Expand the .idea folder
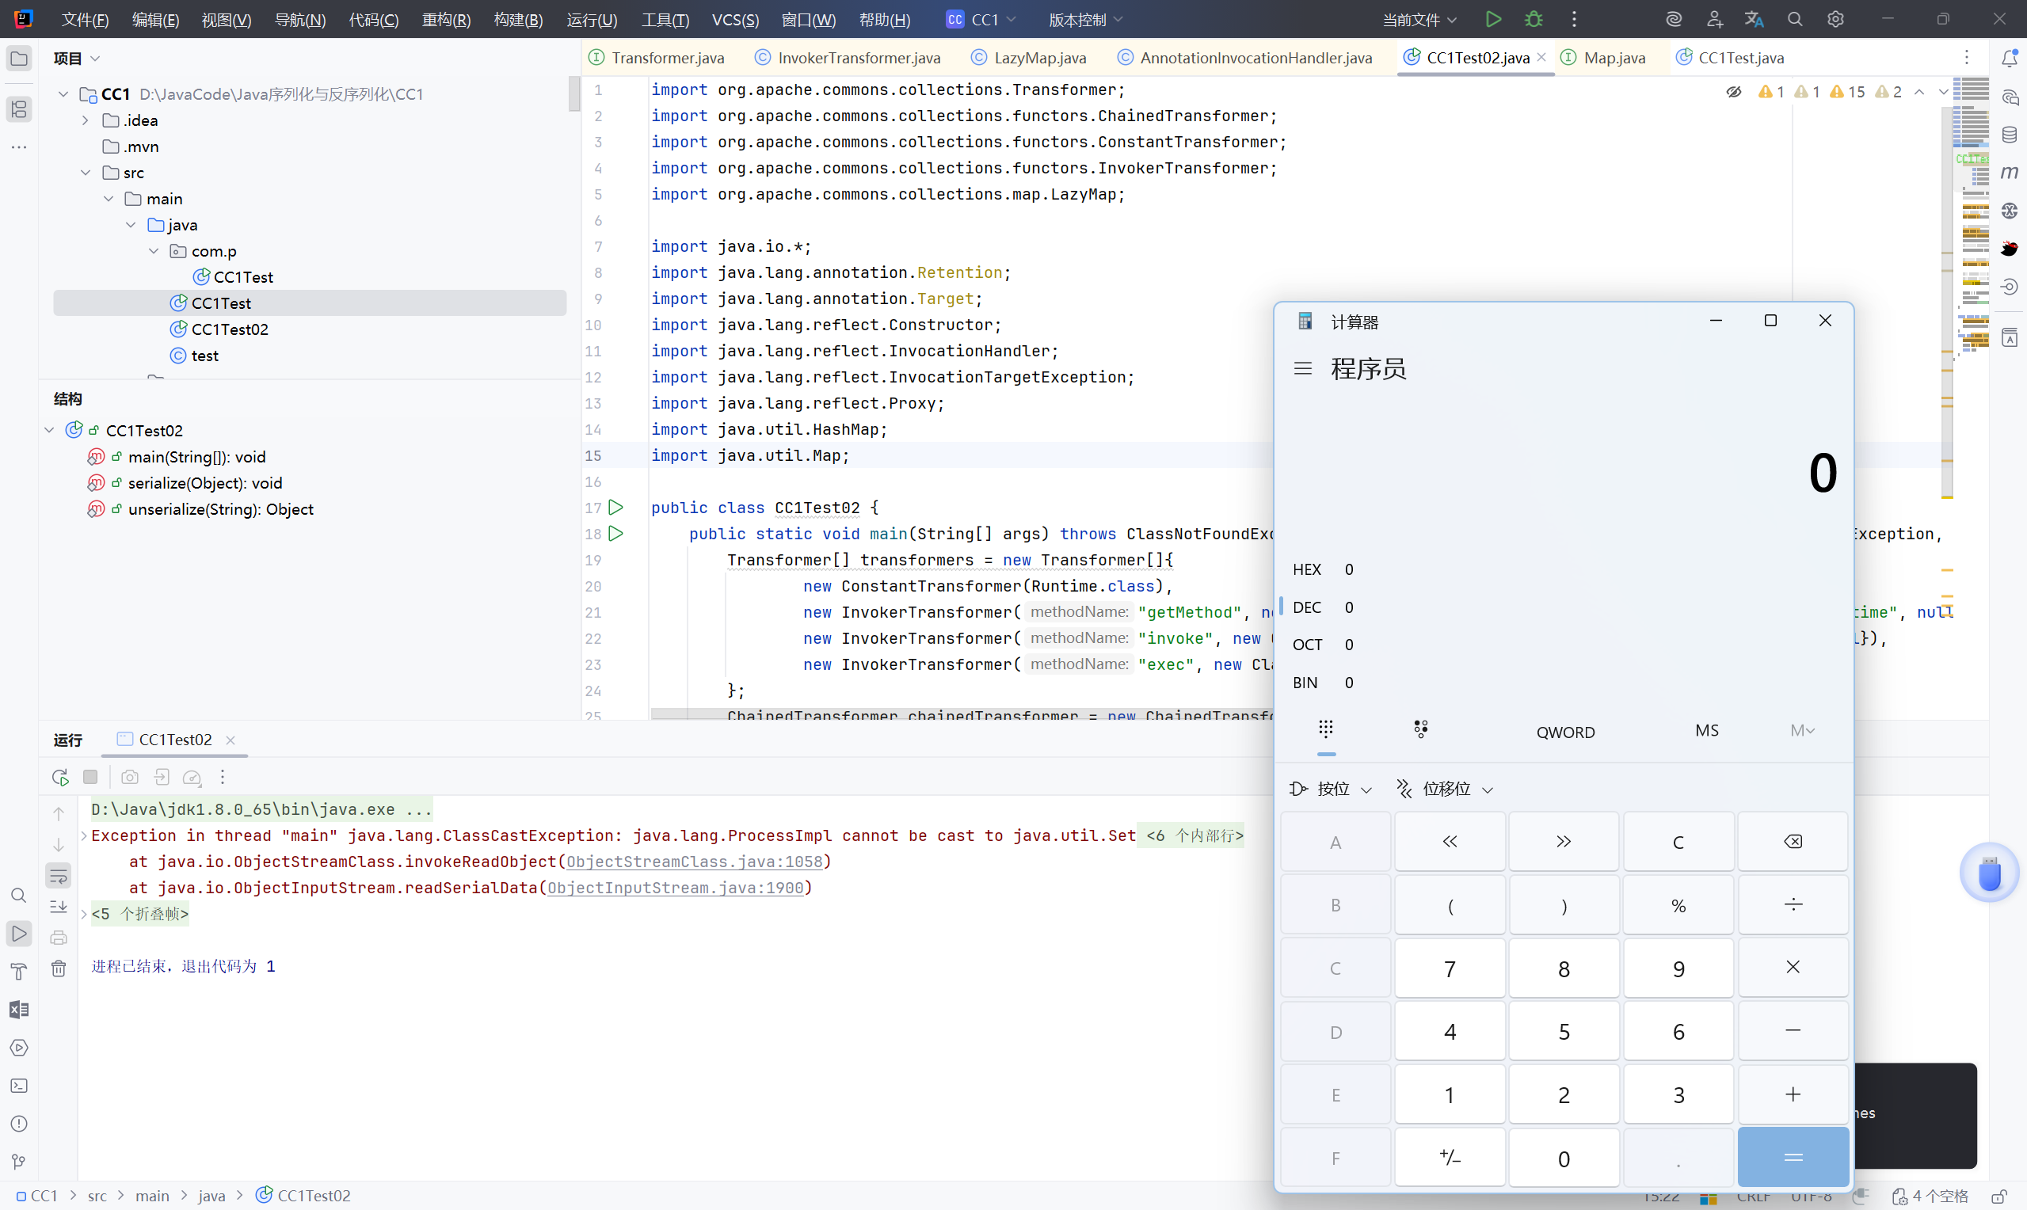2027x1210 pixels. point(86,120)
